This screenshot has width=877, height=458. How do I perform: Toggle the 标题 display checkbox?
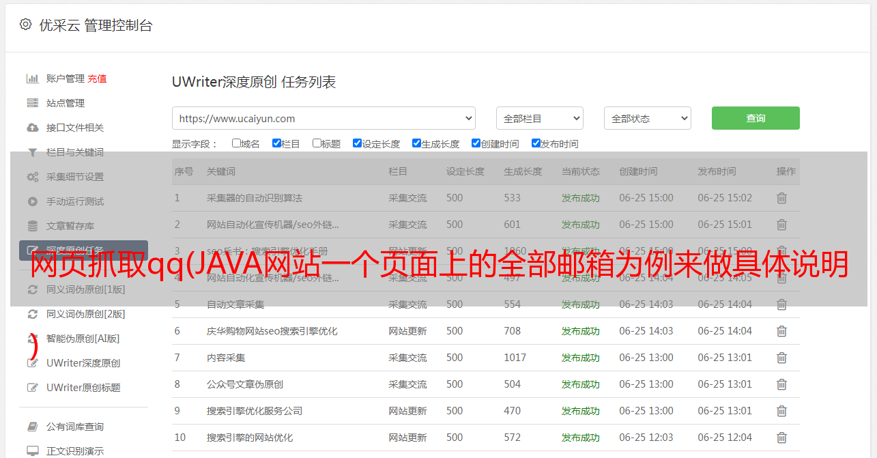317,143
